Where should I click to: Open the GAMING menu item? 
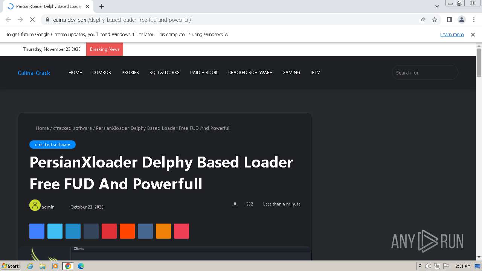click(291, 73)
